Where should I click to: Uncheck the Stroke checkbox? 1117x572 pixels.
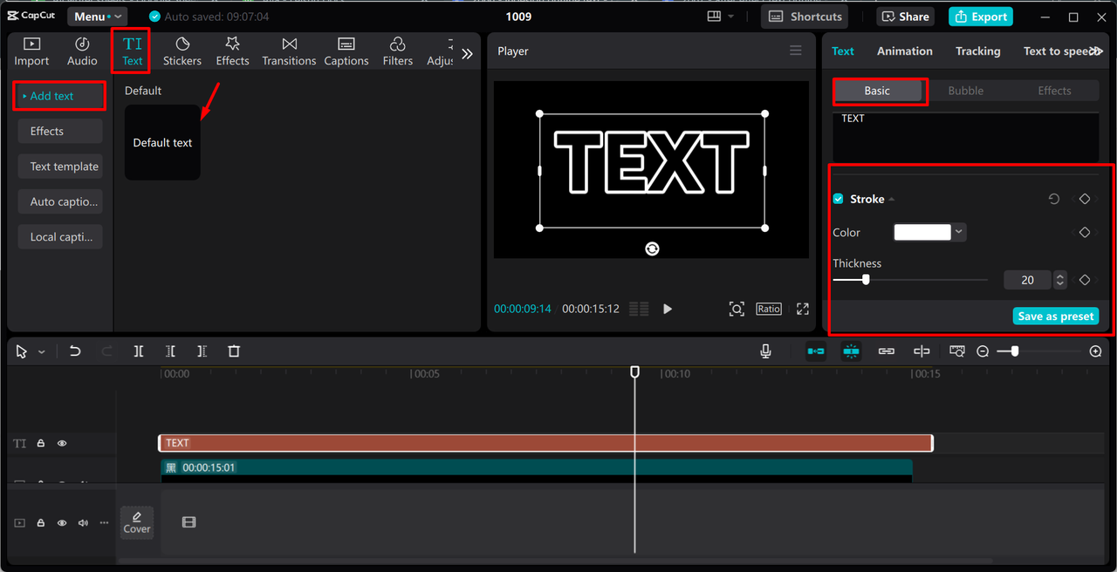pyautogui.click(x=839, y=199)
